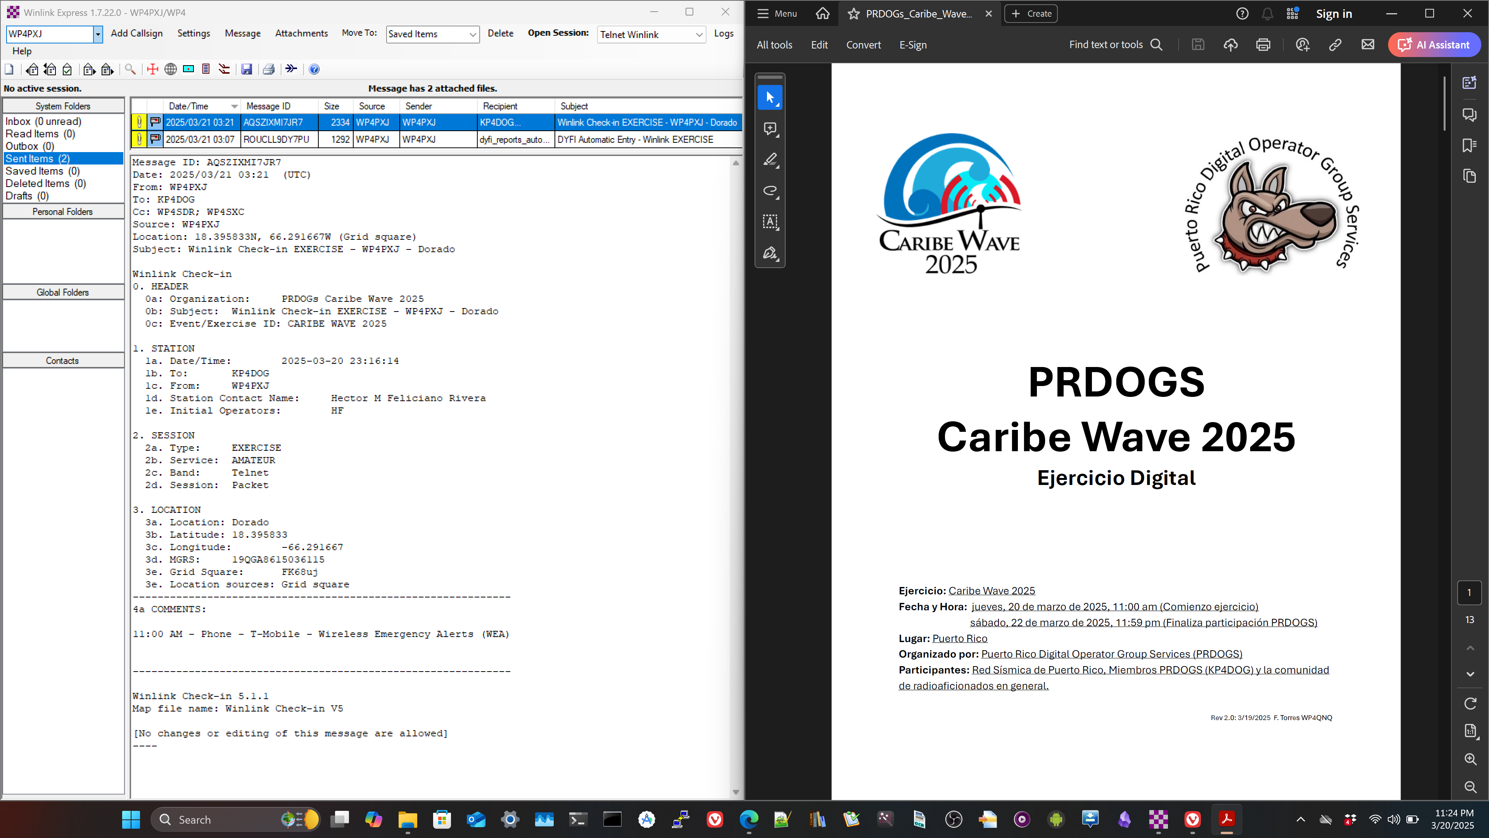Show hidden icons in Windows system tray
1489x838 pixels.
click(1301, 819)
